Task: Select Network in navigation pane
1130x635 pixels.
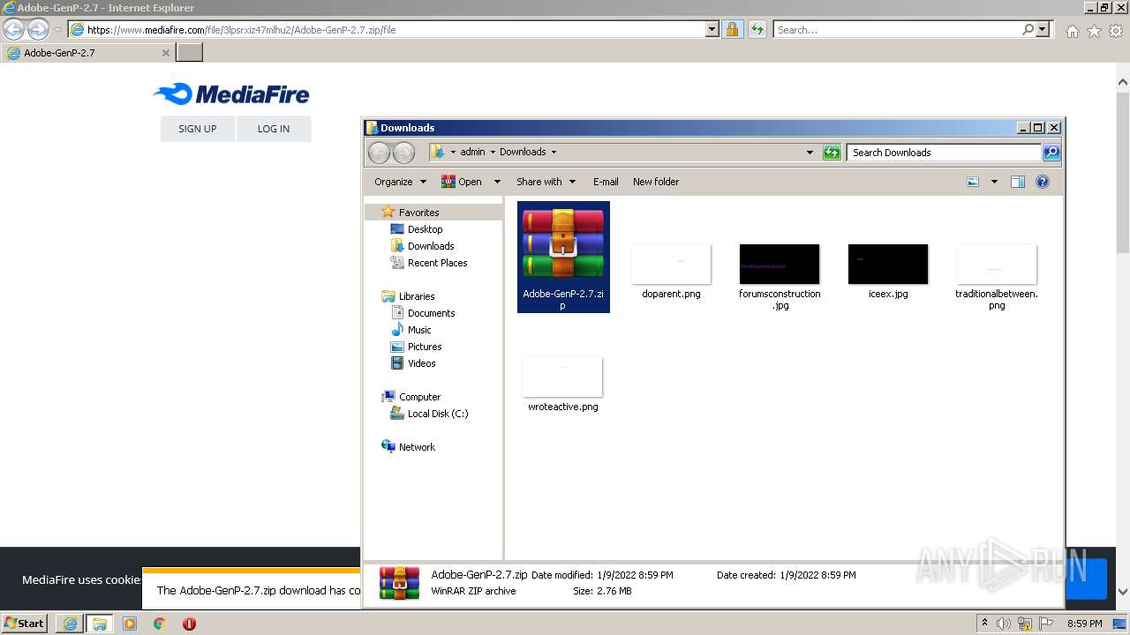Action: [417, 447]
